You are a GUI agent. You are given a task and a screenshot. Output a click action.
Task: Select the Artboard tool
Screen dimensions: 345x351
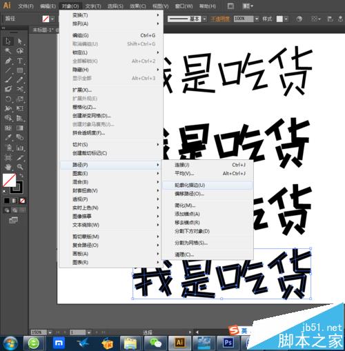coord(8,157)
